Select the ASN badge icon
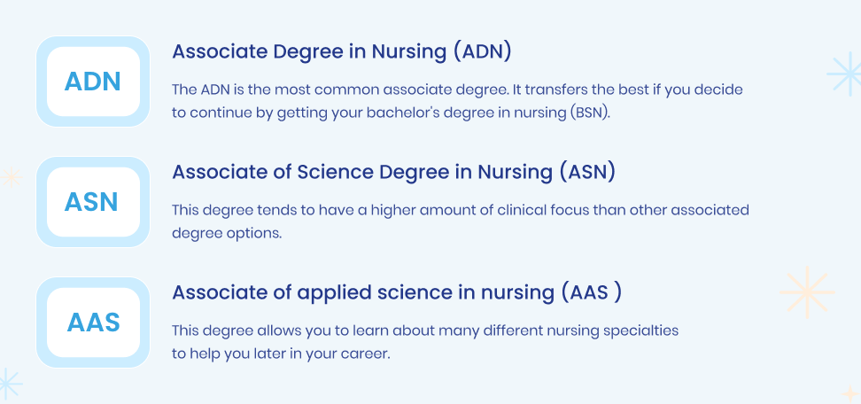Screen dimensions: 861x404 point(93,202)
